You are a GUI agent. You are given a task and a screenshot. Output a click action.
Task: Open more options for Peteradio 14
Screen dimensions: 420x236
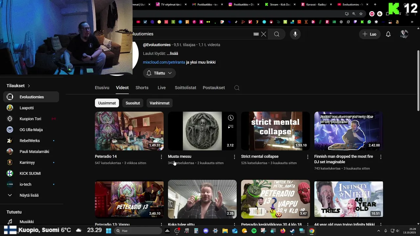click(x=161, y=157)
